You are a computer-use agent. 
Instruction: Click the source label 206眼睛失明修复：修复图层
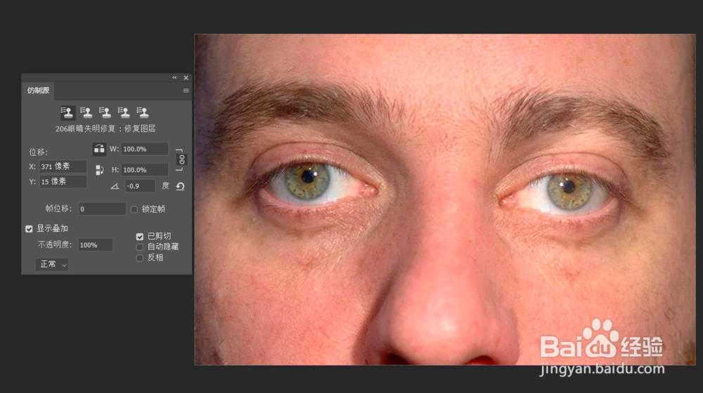[105, 129]
